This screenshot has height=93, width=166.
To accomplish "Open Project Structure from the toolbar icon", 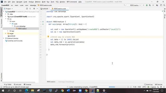I will coord(157,5).
